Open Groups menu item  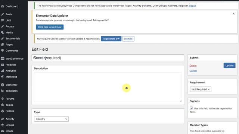point(10,125)
